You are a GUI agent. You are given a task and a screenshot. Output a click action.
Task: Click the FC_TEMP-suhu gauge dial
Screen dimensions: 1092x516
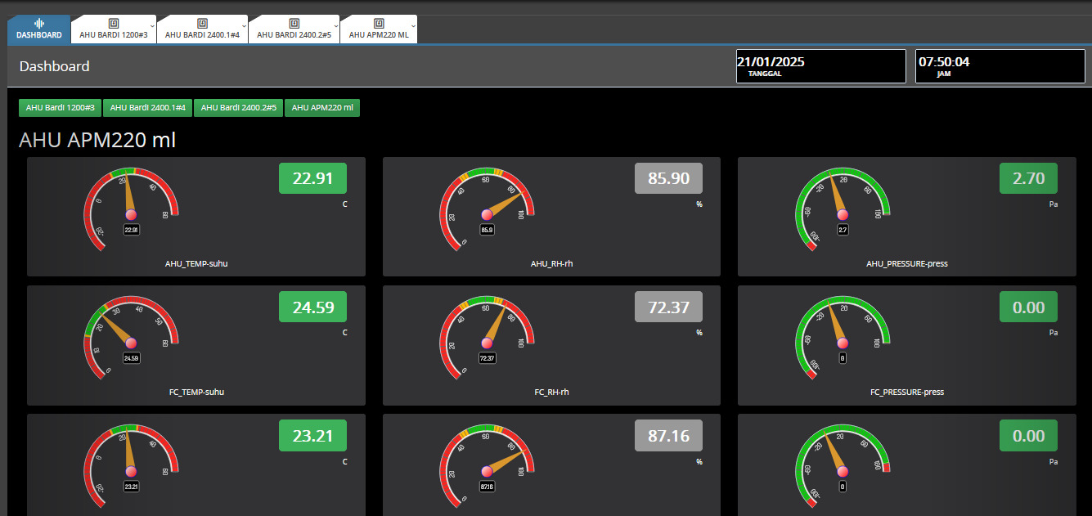(131, 336)
